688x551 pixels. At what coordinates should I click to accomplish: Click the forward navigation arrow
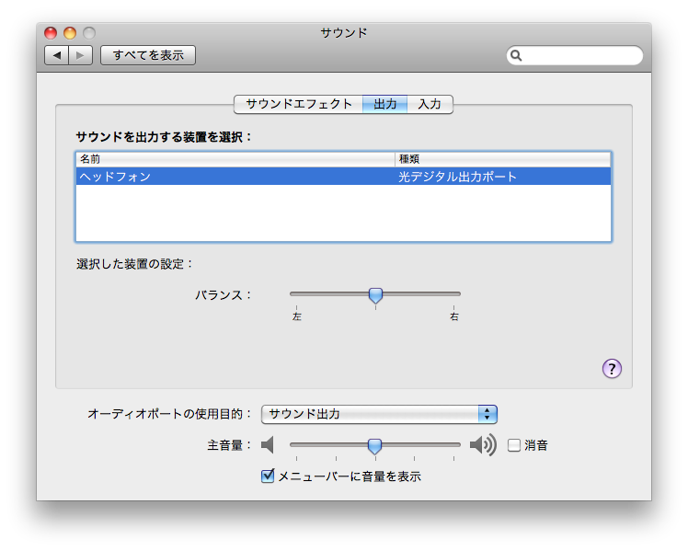[x=81, y=55]
